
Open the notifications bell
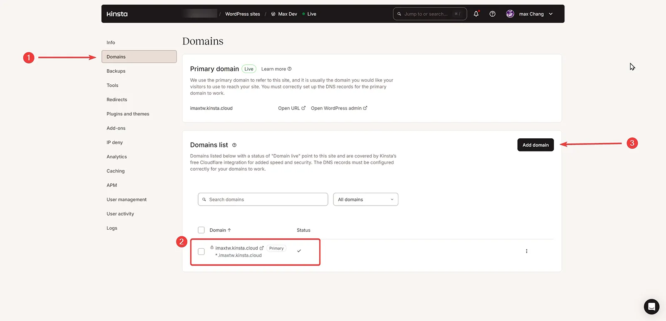pos(476,14)
